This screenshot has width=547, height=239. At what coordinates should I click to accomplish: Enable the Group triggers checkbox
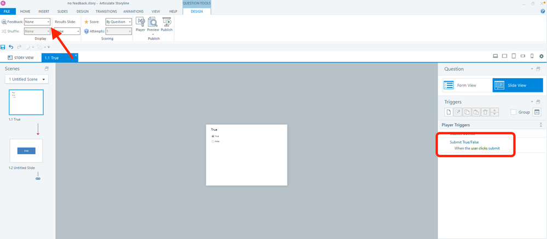coord(513,112)
